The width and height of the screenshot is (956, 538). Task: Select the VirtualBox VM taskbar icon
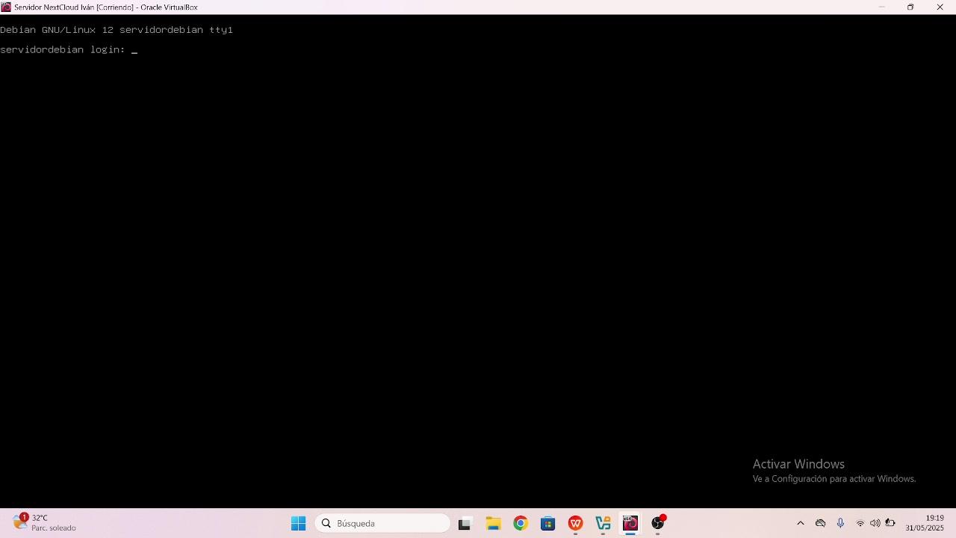(x=630, y=523)
